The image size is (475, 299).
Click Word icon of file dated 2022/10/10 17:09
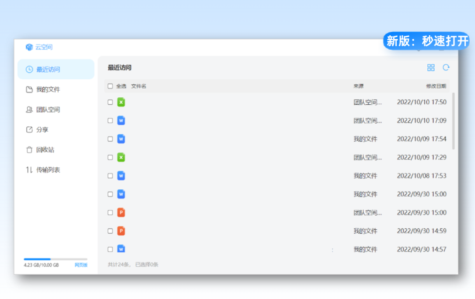point(121,121)
